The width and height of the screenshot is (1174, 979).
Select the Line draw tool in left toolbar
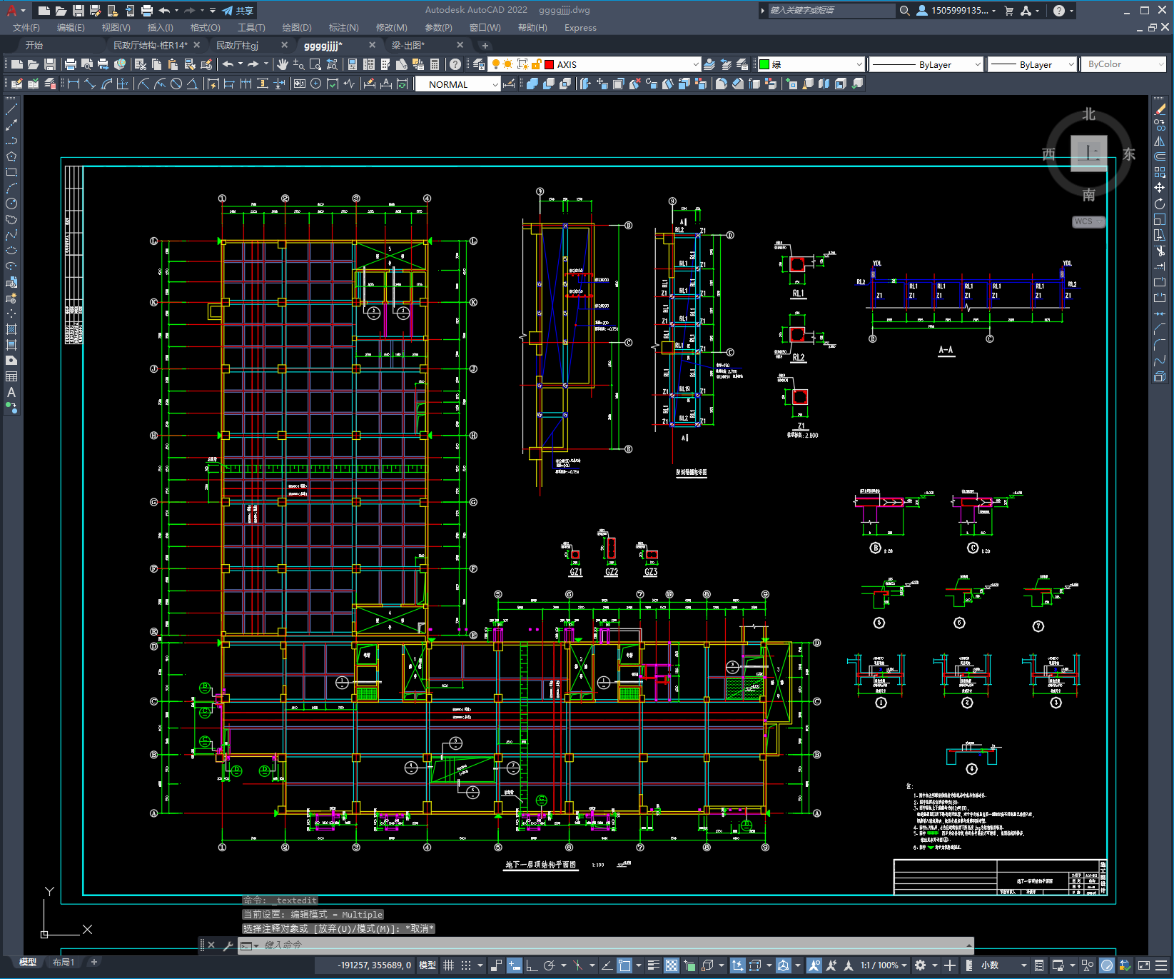click(11, 109)
